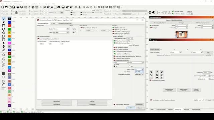Open the Bibliothek tab at bottom right
This screenshot has width=214, height=120.
click(x=187, y=109)
